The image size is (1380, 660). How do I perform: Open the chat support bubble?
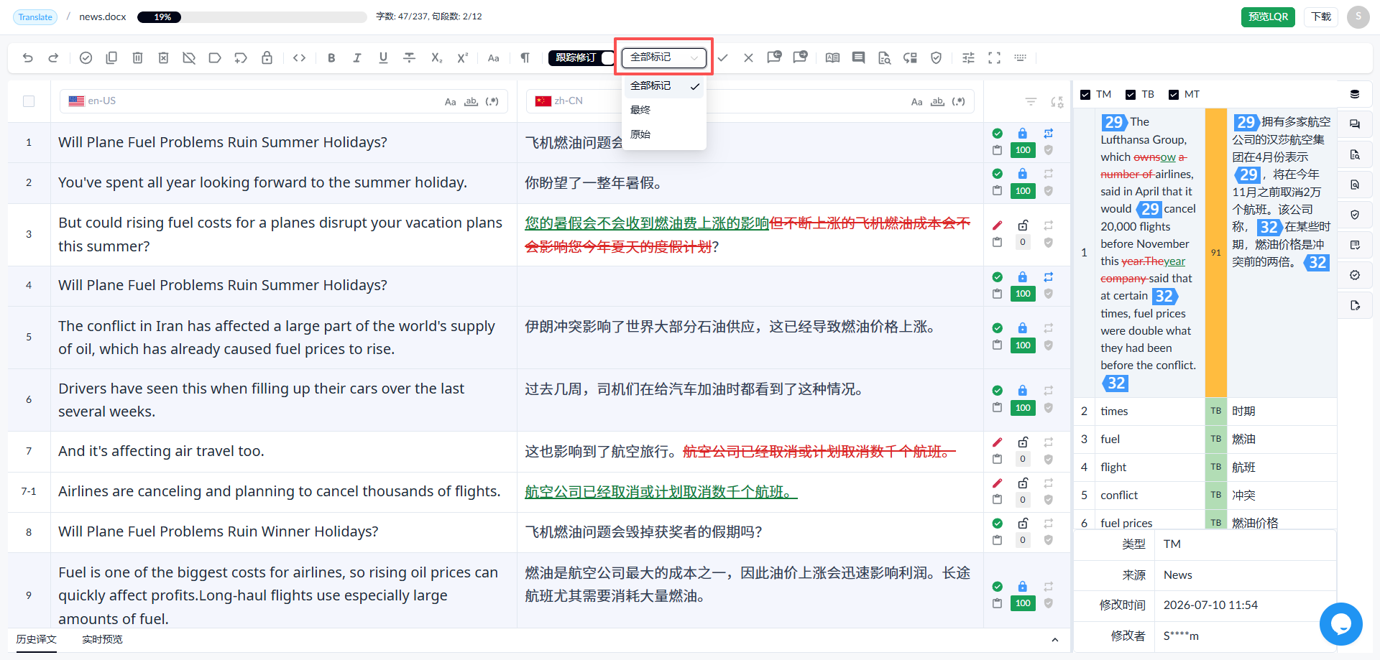pos(1340,624)
